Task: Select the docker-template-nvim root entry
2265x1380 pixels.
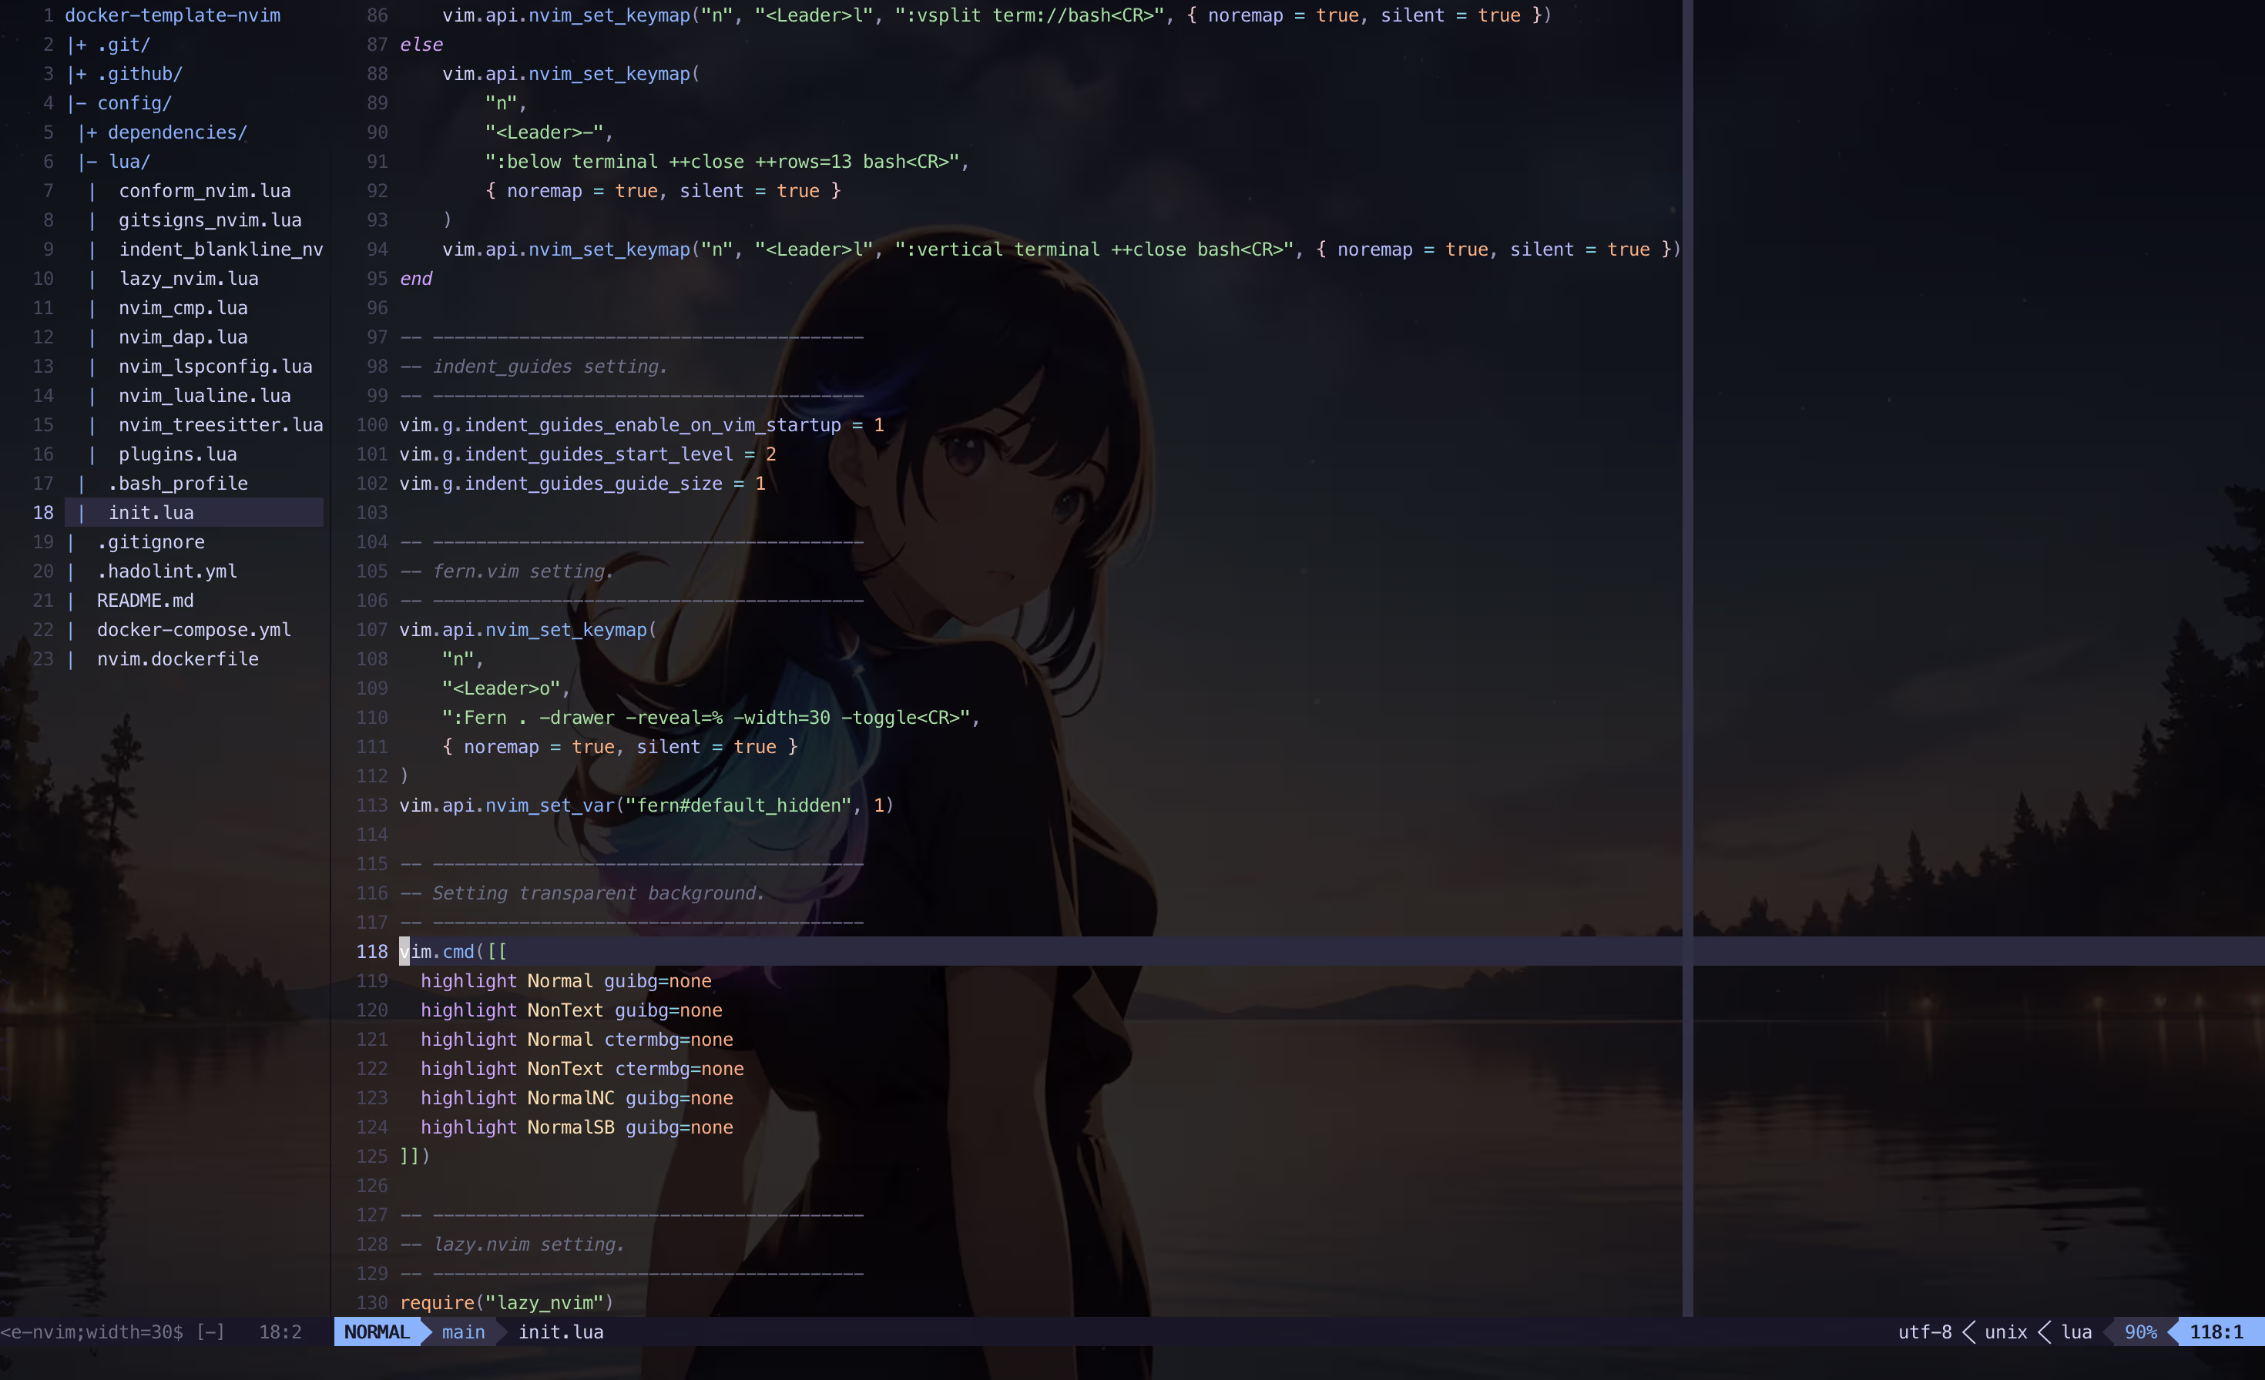Action: tap(173, 15)
